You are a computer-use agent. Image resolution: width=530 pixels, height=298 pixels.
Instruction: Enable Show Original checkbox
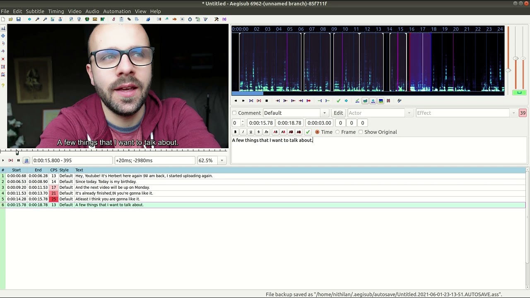coord(361,132)
